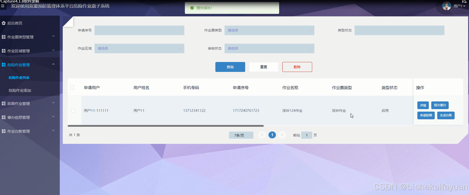Click the grid icon beside 作业票类型管理
The width and height of the screenshot is (469, 195).
click(3, 37)
